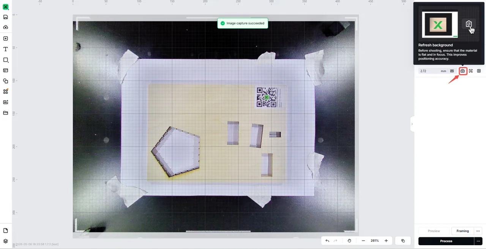This screenshot has width=486, height=249.
Task: Open the project files folder icon
Action: 6,113
